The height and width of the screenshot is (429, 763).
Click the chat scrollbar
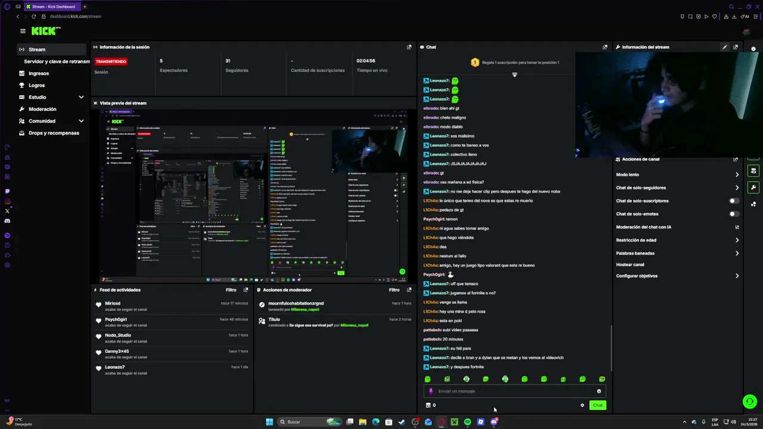611,348
